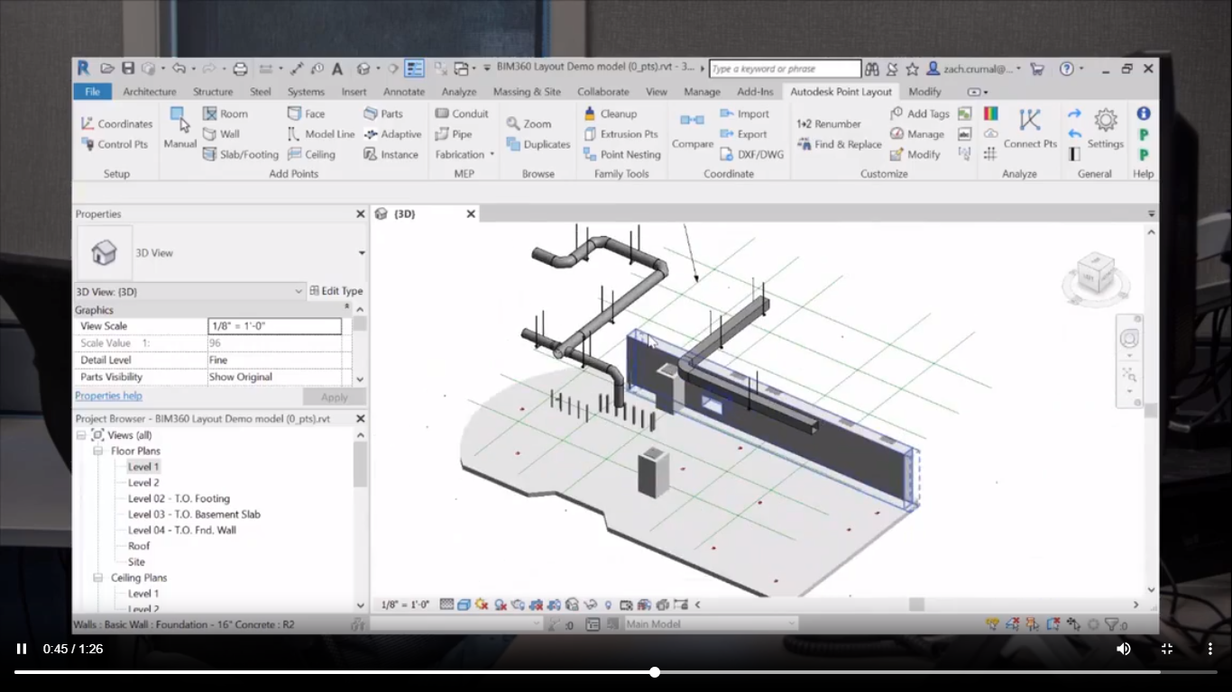Click the Edit Type button
The width and height of the screenshot is (1232, 692).
coord(336,291)
